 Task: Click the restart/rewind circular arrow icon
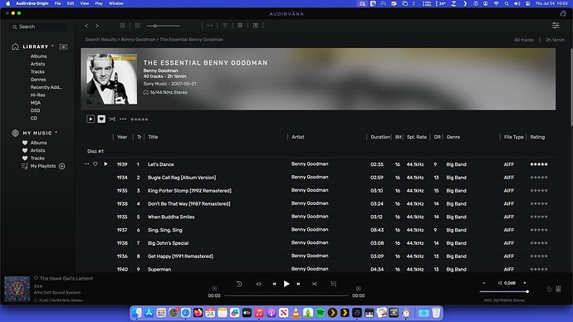pyautogui.click(x=239, y=284)
